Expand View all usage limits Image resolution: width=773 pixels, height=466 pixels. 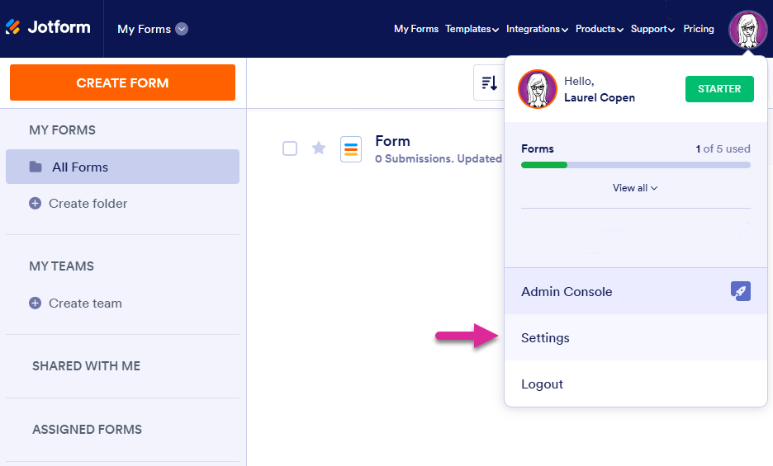635,188
